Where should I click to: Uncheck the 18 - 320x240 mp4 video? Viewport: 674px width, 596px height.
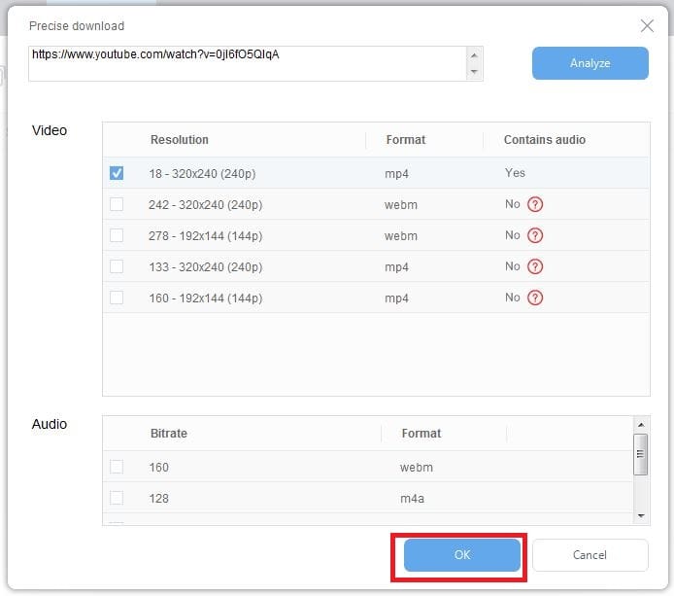[x=117, y=173]
